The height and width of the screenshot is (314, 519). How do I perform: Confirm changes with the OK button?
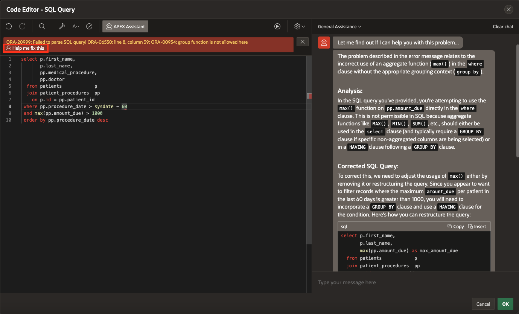pos(505,304)
